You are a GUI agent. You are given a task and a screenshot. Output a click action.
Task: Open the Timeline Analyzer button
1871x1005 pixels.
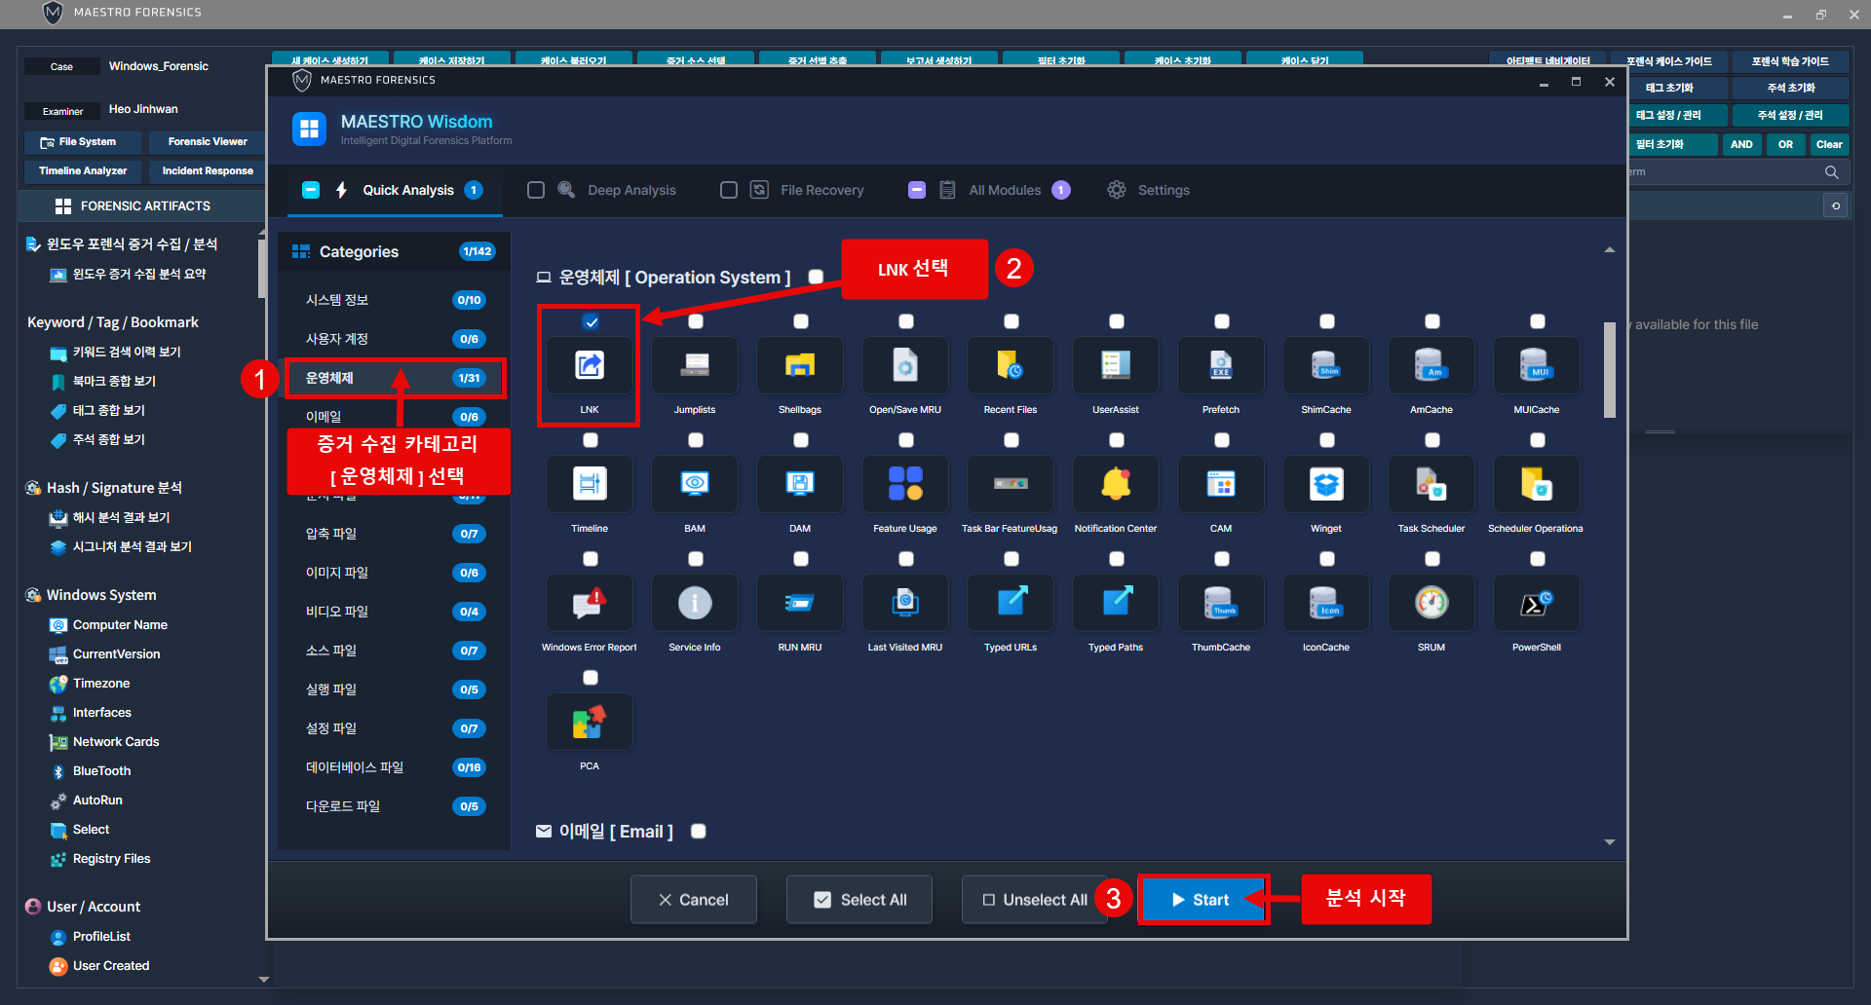[x=83, y=171]
